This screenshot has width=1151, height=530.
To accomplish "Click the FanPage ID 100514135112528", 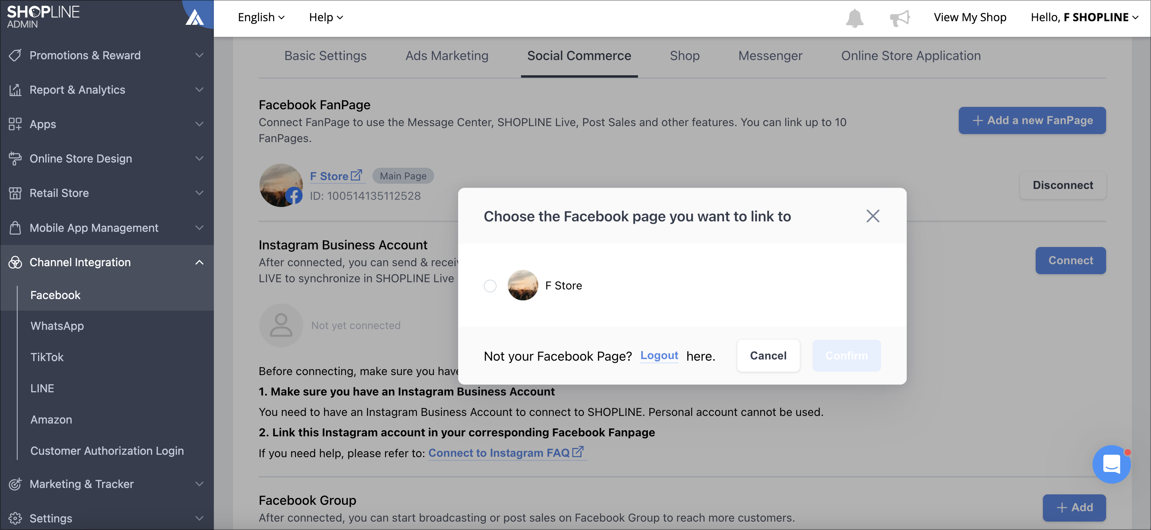I will (x=365, y=196).
